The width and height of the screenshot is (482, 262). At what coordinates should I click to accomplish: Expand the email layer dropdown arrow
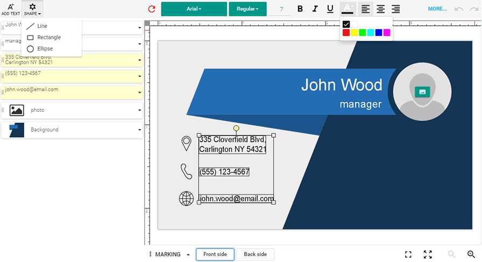pos(139,92)
